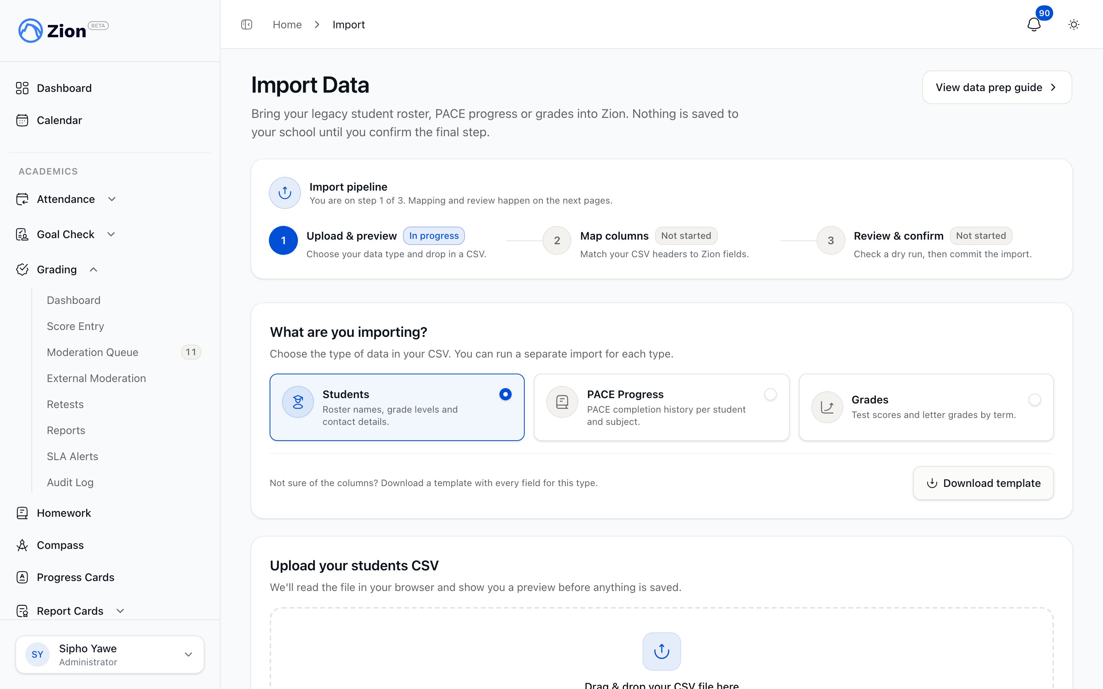Click the Download template button
The height and width of the screenshot is (689, 1103).
coord(983,483)
